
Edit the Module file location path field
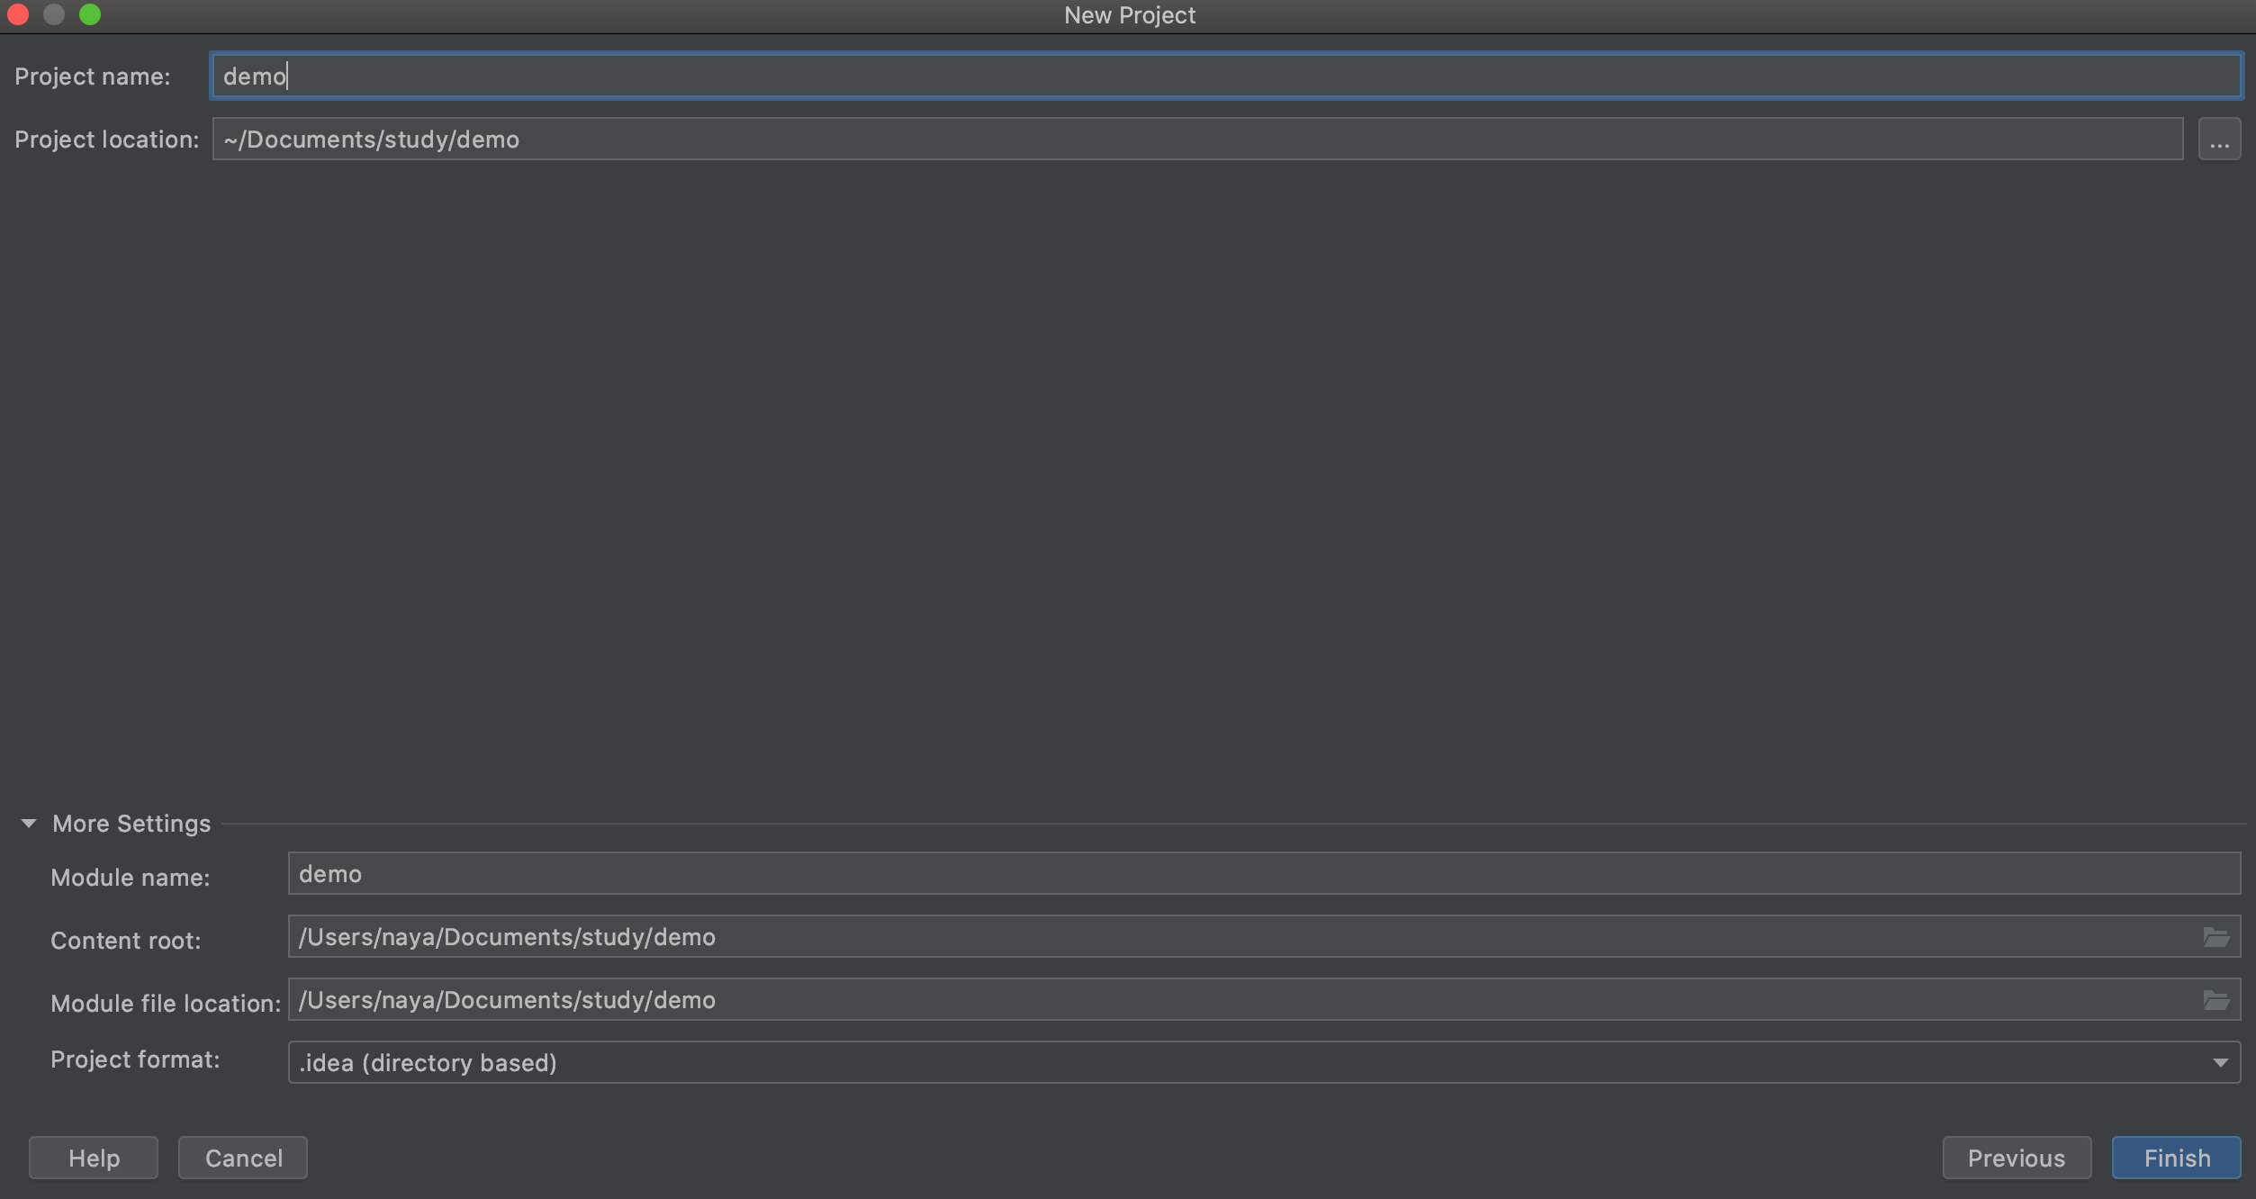click(x=1242, y=1000)
